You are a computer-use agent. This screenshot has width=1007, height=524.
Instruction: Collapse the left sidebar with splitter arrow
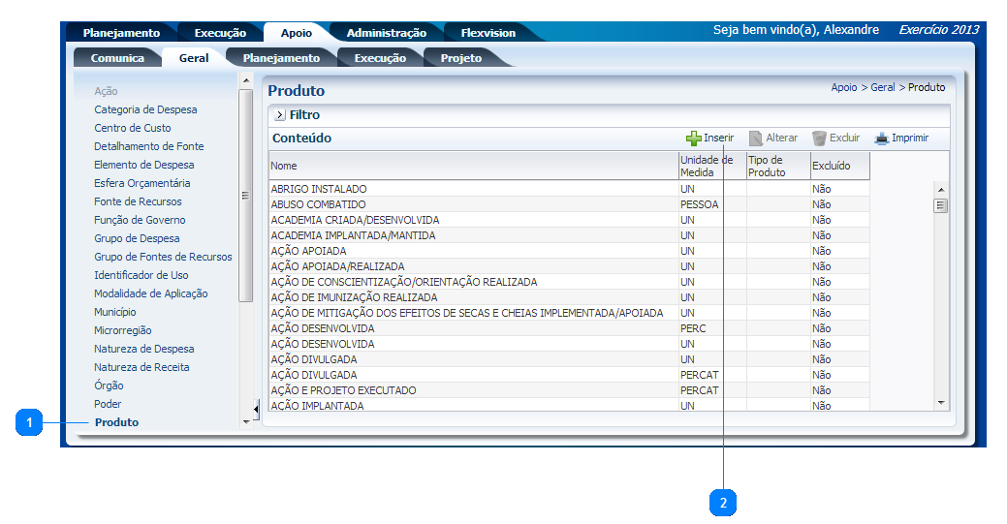point(256,409)
